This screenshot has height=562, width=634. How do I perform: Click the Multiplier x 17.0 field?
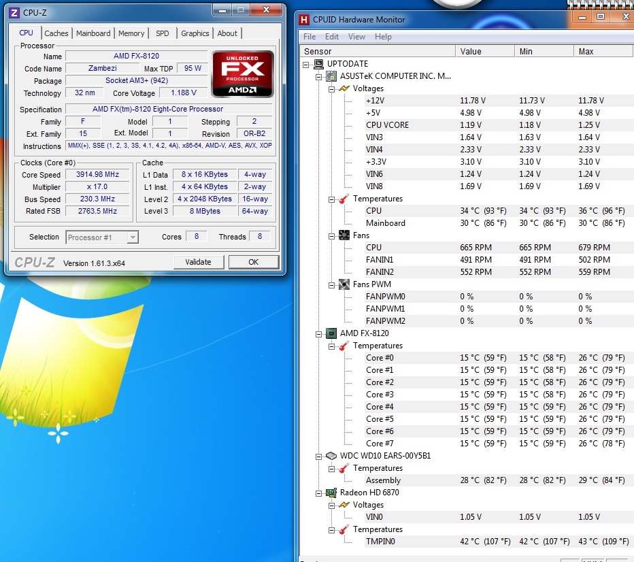tap(97, 187)
